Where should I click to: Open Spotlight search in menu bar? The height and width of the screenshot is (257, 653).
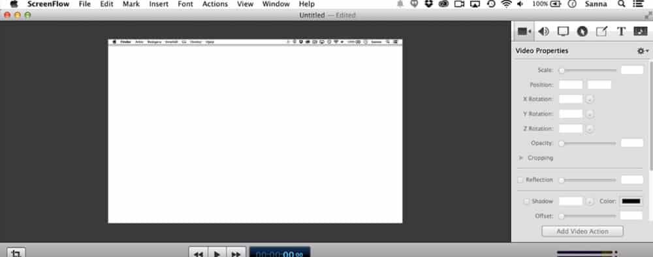[621, 4]
